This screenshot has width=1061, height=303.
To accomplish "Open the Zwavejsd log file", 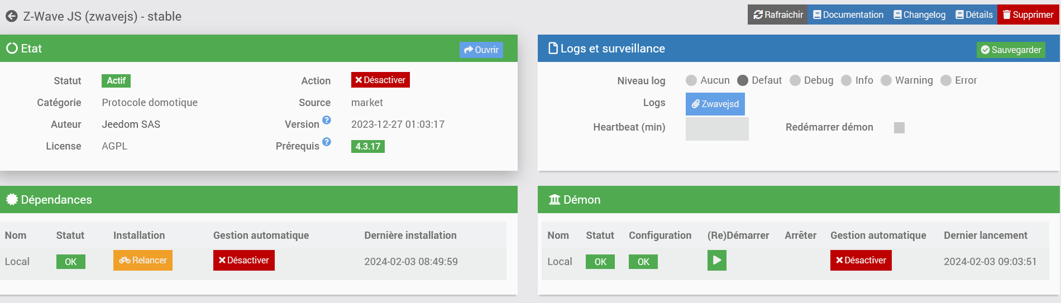I will (x=715, y=104).
